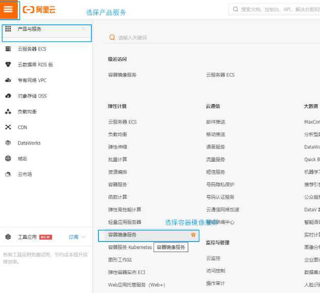
Task: Open 号码认证服务 product link
Action: tap(220, 197)
